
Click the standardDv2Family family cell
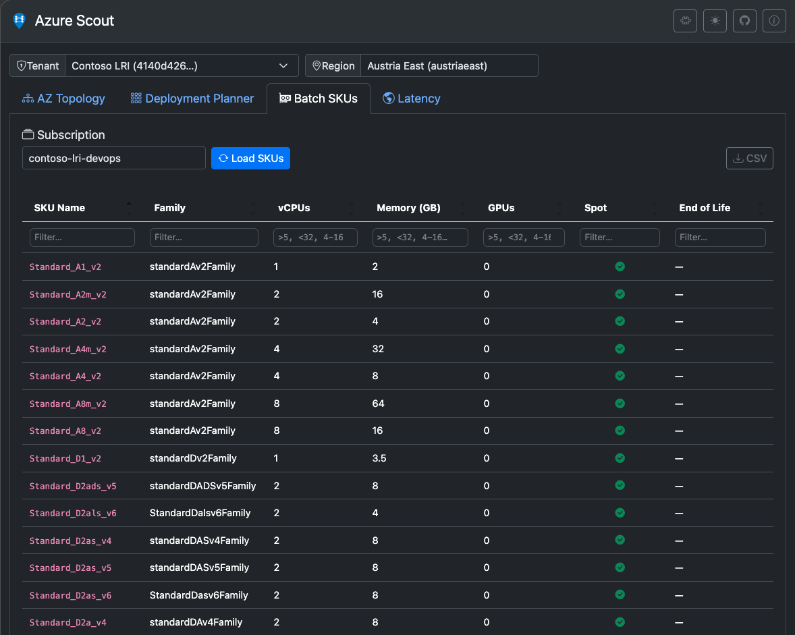click(x=193, y=458)
